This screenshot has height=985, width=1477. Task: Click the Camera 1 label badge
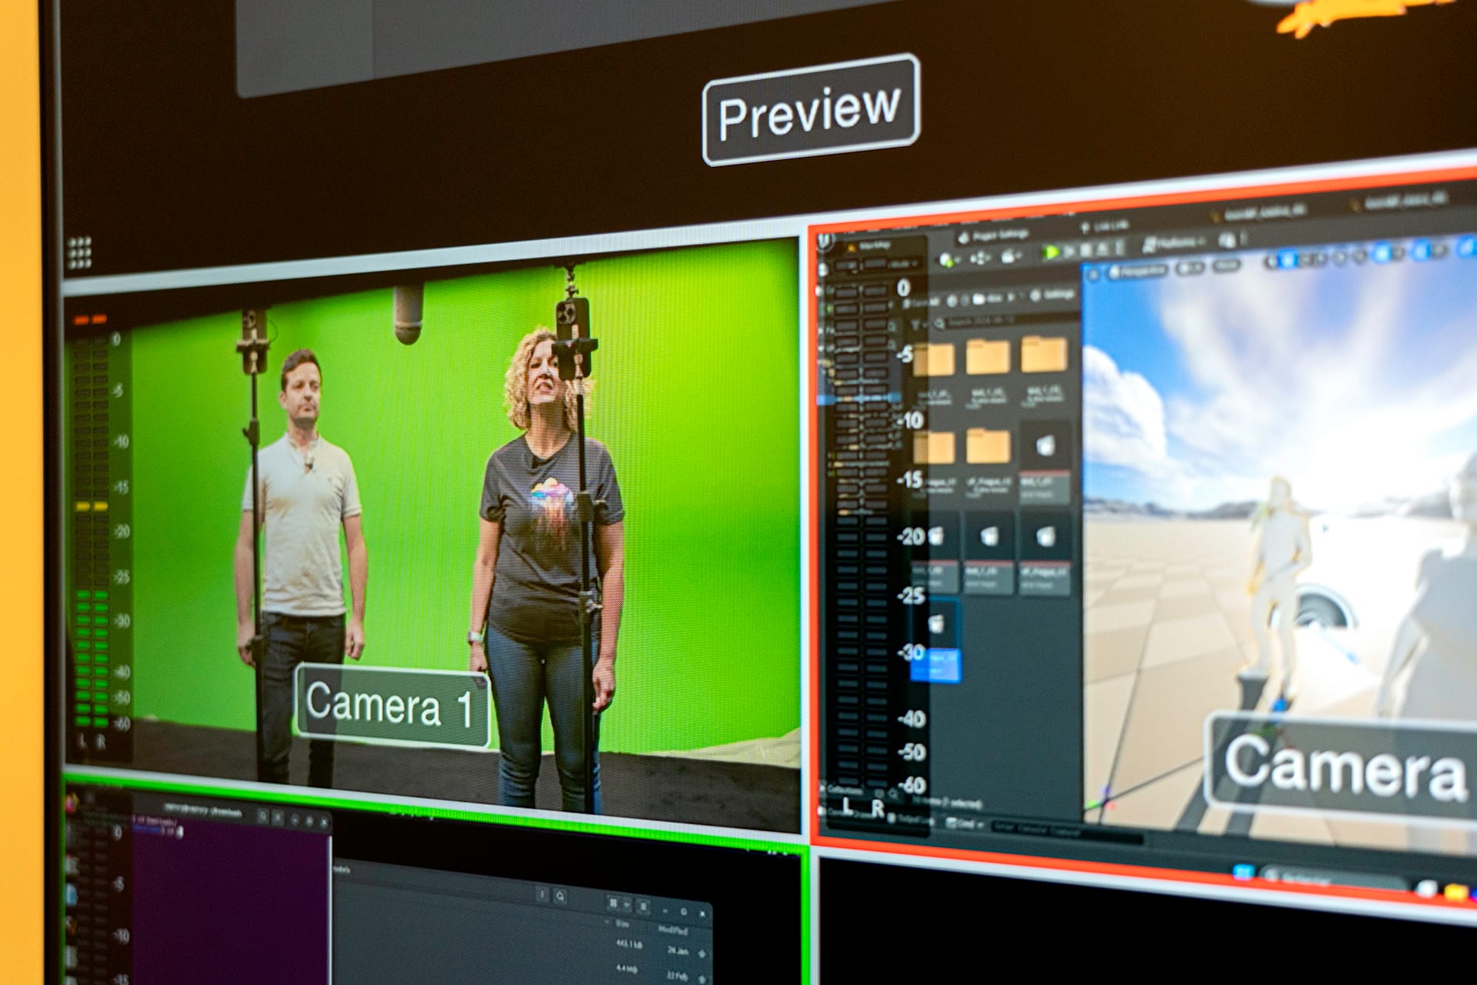click(392, 705)
